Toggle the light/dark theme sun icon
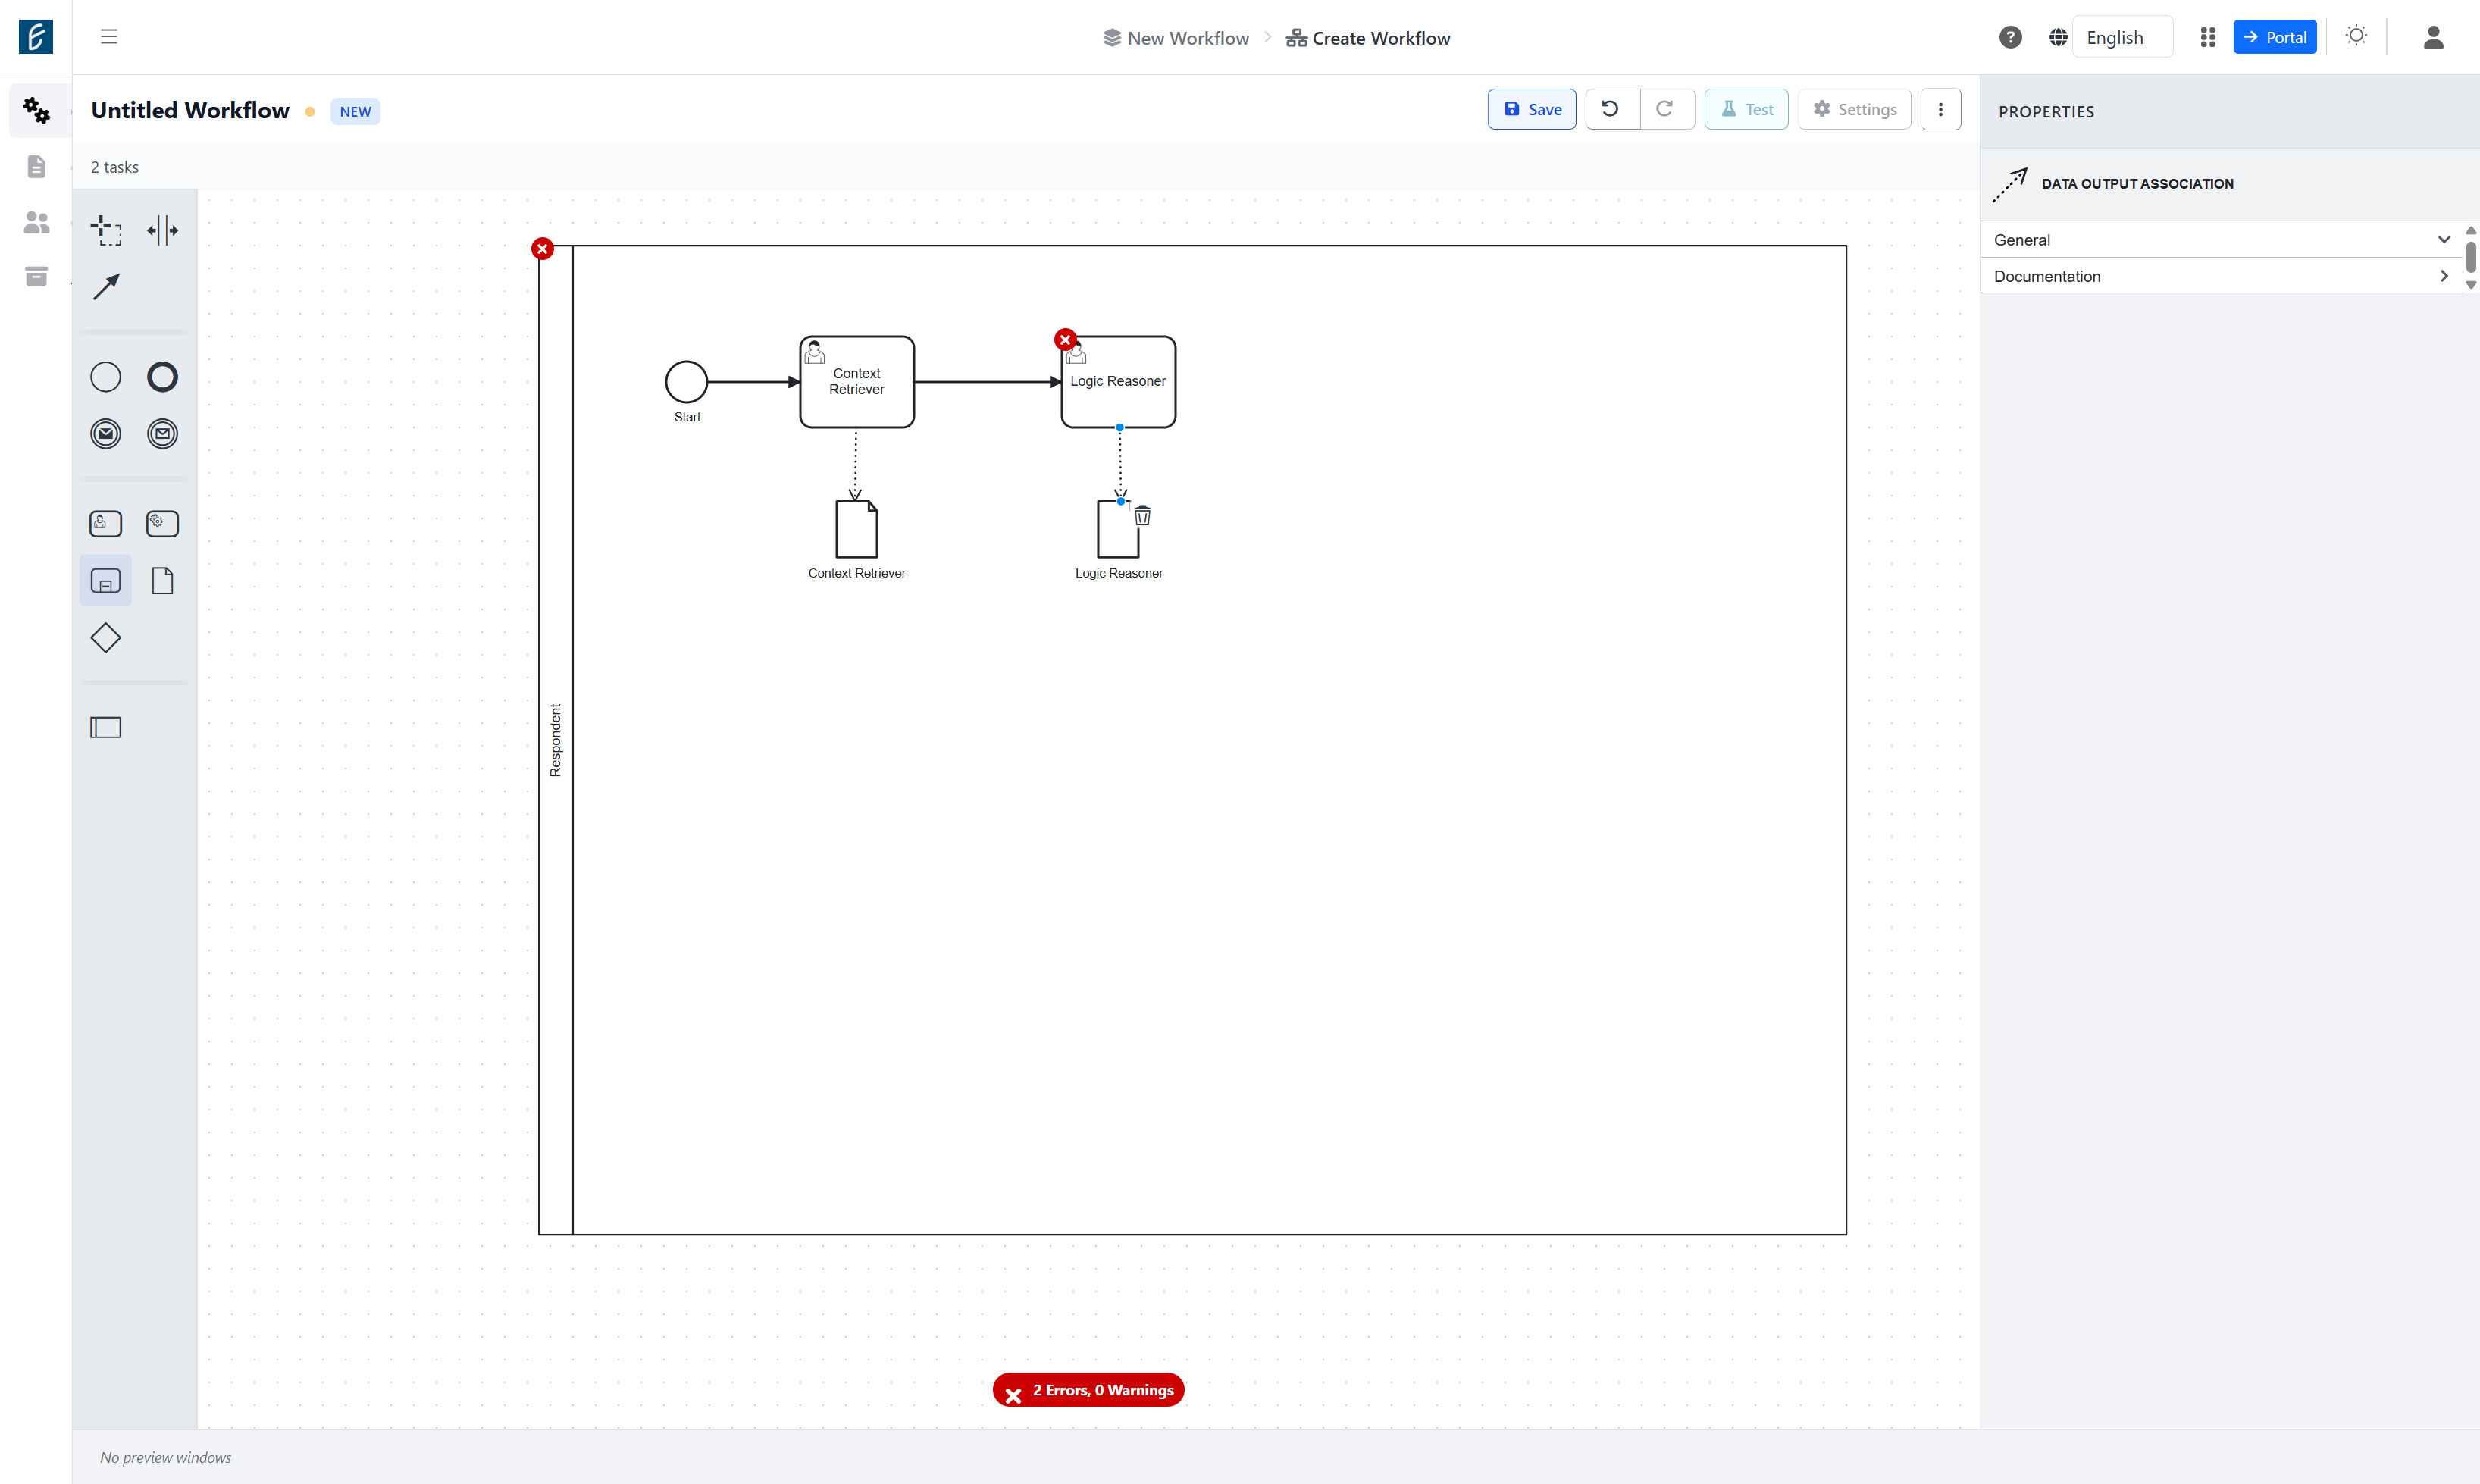 click(2356, 36)
